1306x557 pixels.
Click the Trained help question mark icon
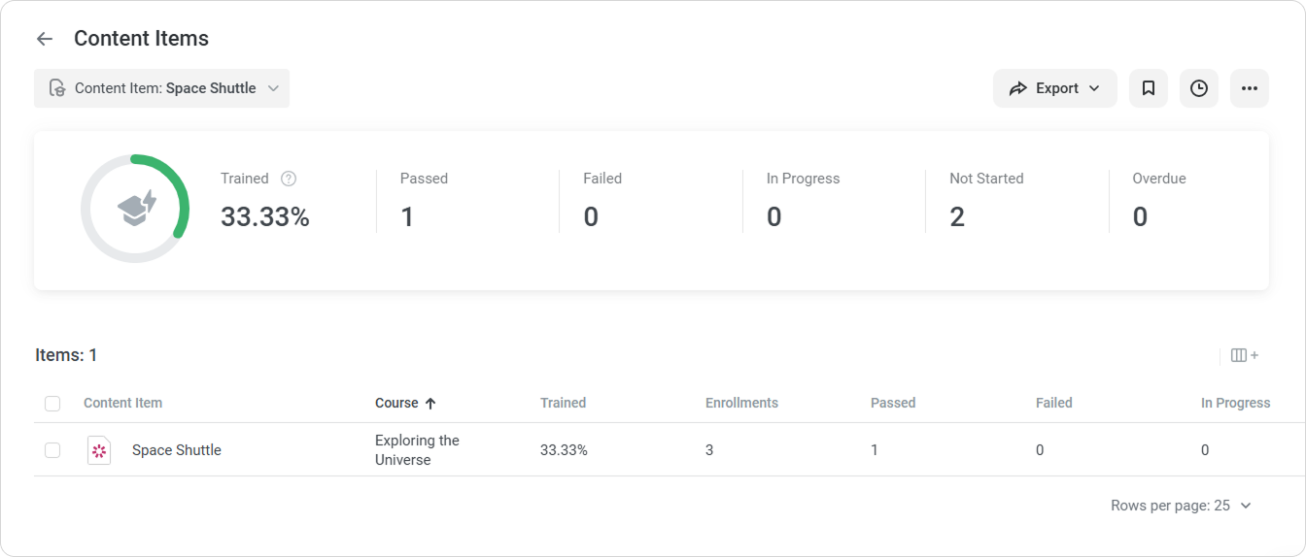[x=288, y=179]
